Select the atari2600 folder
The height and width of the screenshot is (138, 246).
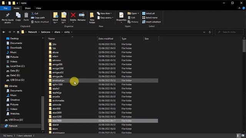click(x=103, y=113)
